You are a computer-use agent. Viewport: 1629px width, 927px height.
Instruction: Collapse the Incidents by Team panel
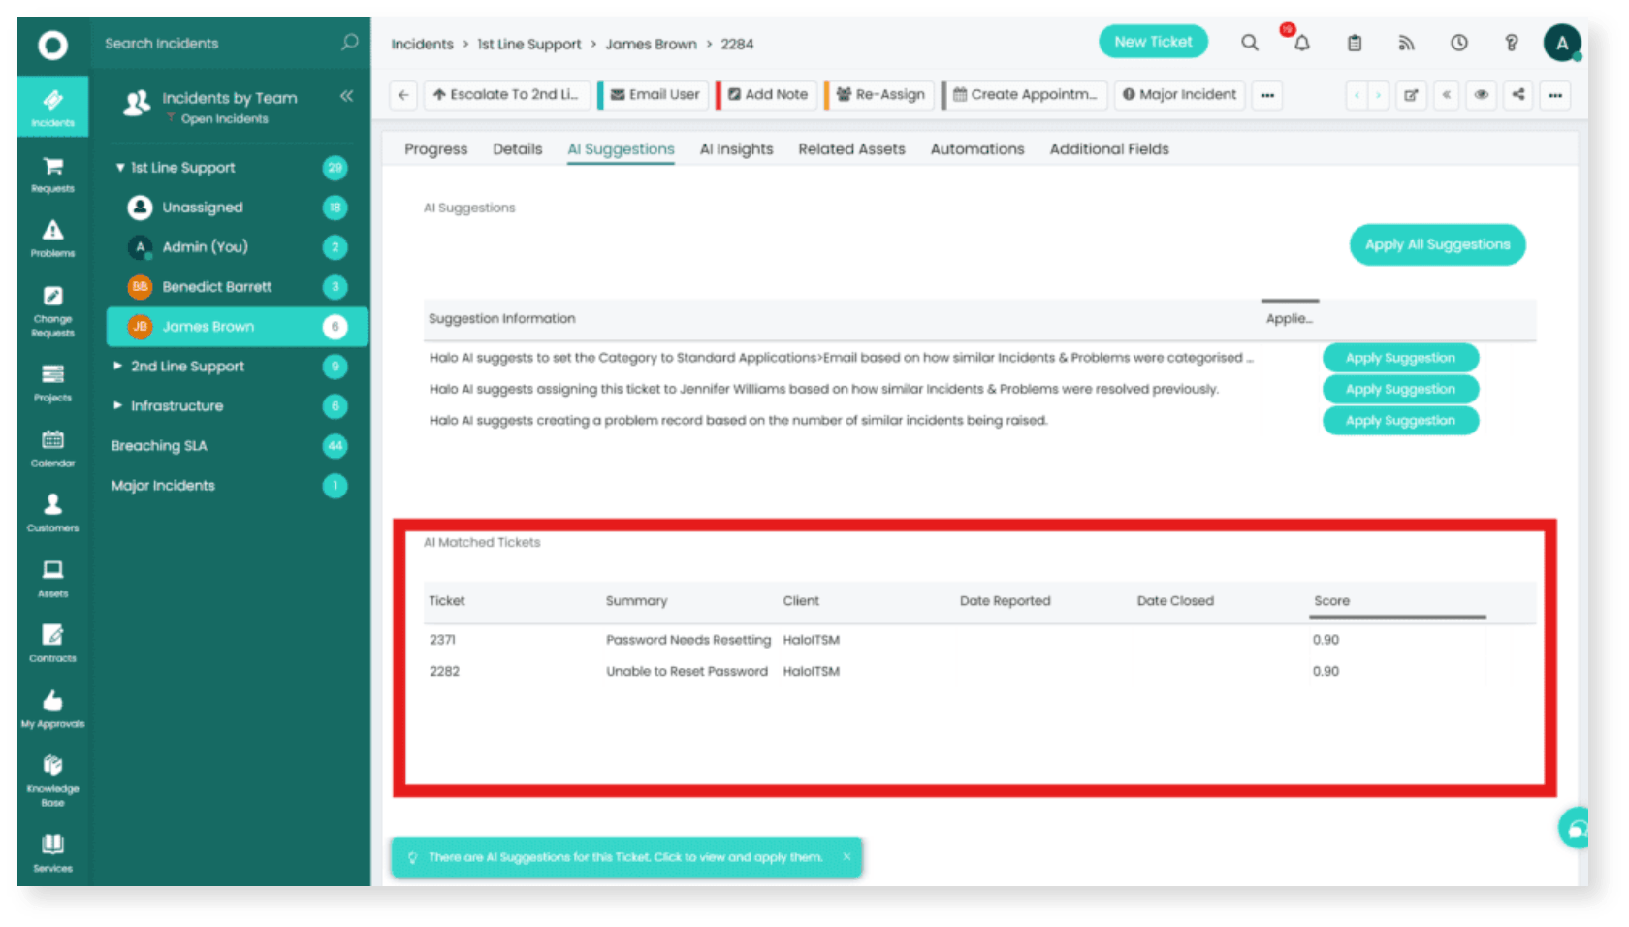(346, 96)
